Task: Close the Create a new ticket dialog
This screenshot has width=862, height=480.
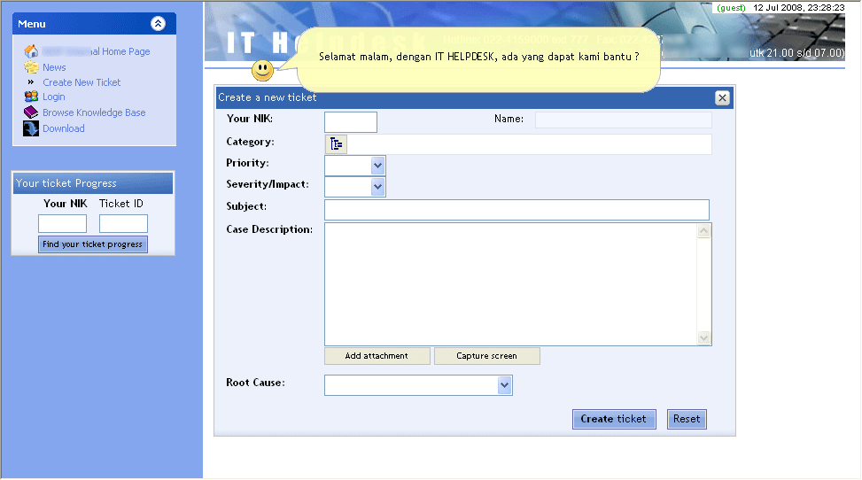Action: tap(722, 98)
